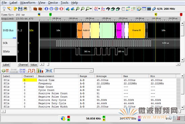Image resolution: width=185 pixels, height=124 pixels.
Task: Click the yellow Frame fill bus segment
Action: point(137,30)
